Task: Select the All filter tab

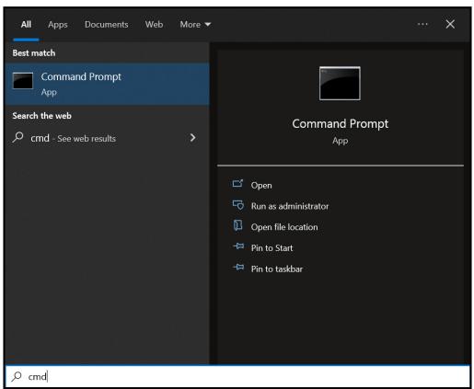Action: tap(26, 25)
